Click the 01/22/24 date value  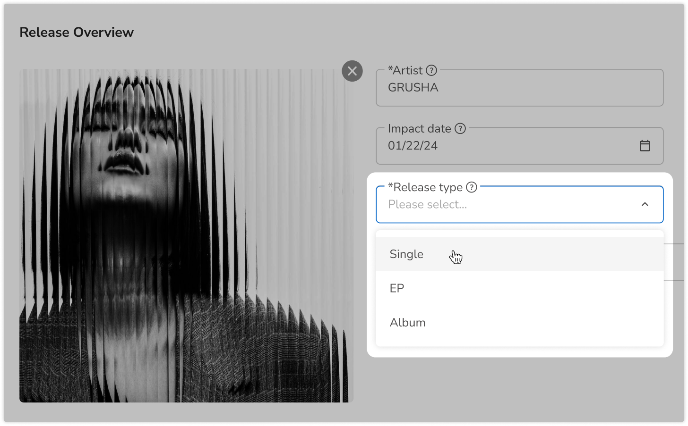413,146
